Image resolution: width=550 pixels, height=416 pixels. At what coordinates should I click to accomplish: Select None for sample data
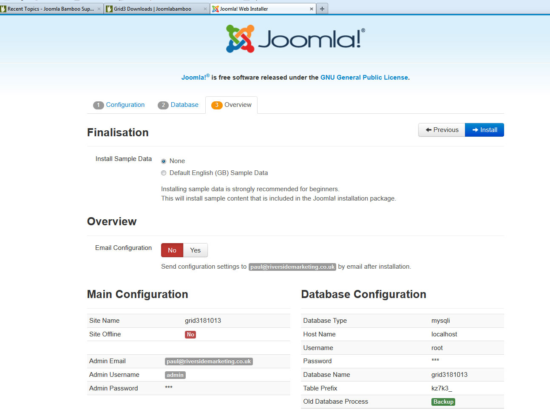(164, 161)
